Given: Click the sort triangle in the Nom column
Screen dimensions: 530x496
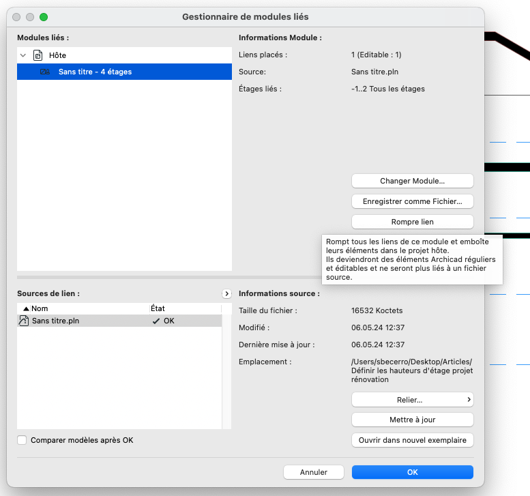Looking at the screenshot, I should pos(26,308).
